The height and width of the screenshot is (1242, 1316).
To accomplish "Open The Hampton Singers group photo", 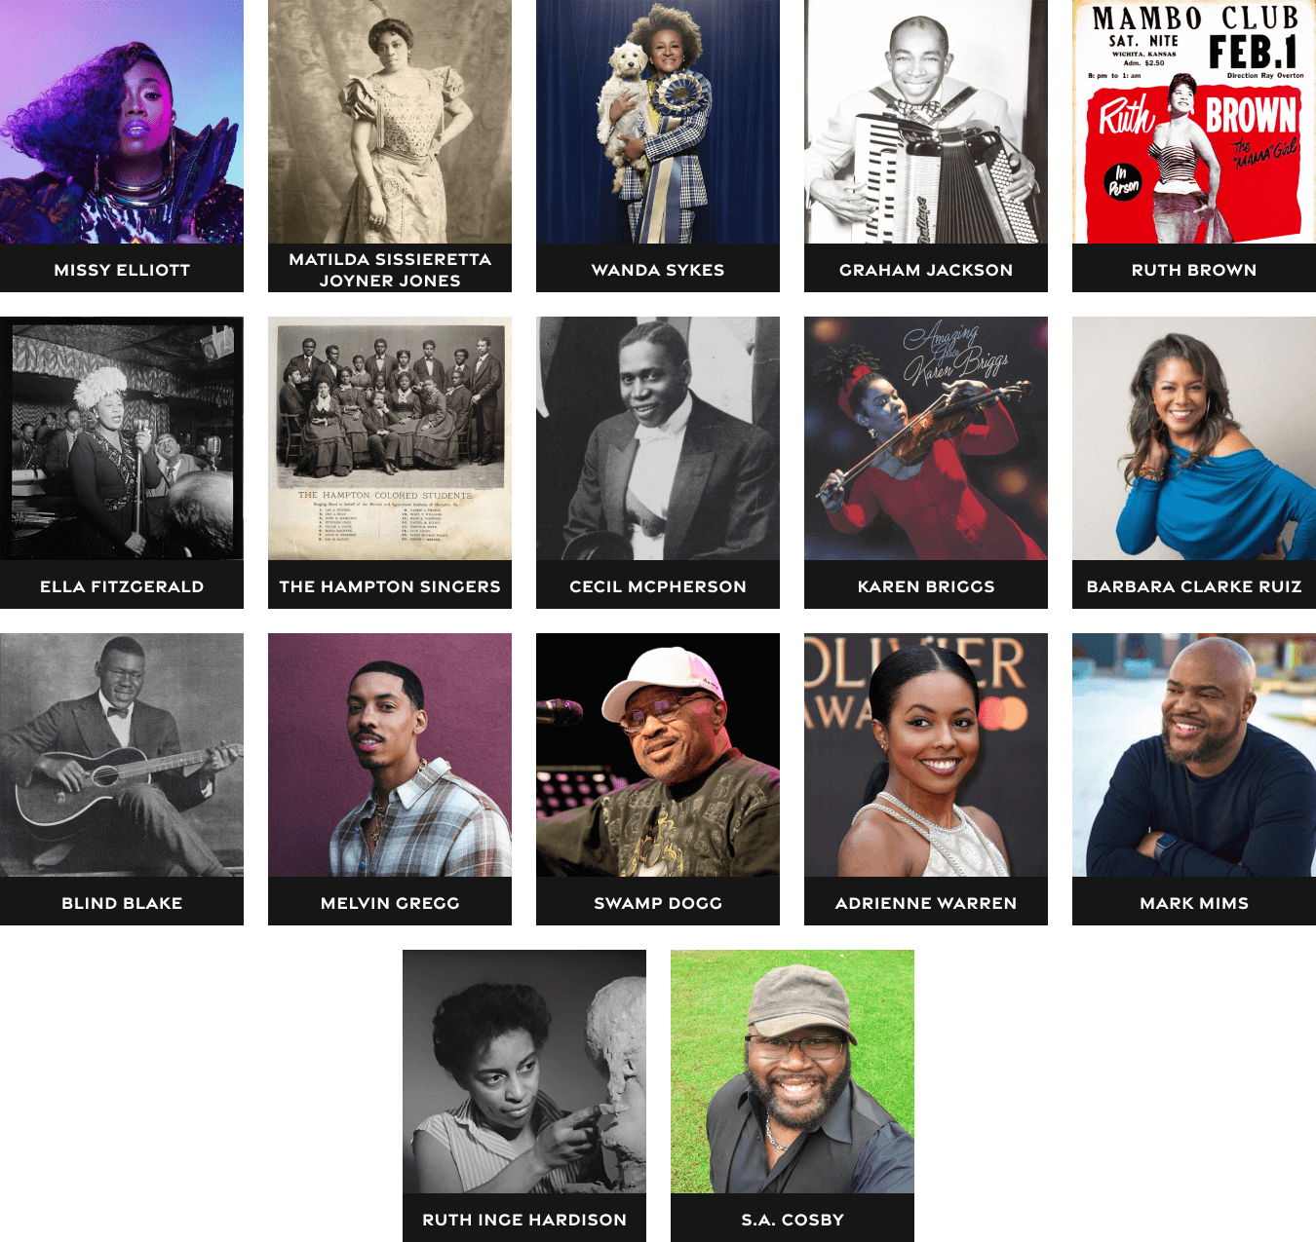I will (390, 438).
